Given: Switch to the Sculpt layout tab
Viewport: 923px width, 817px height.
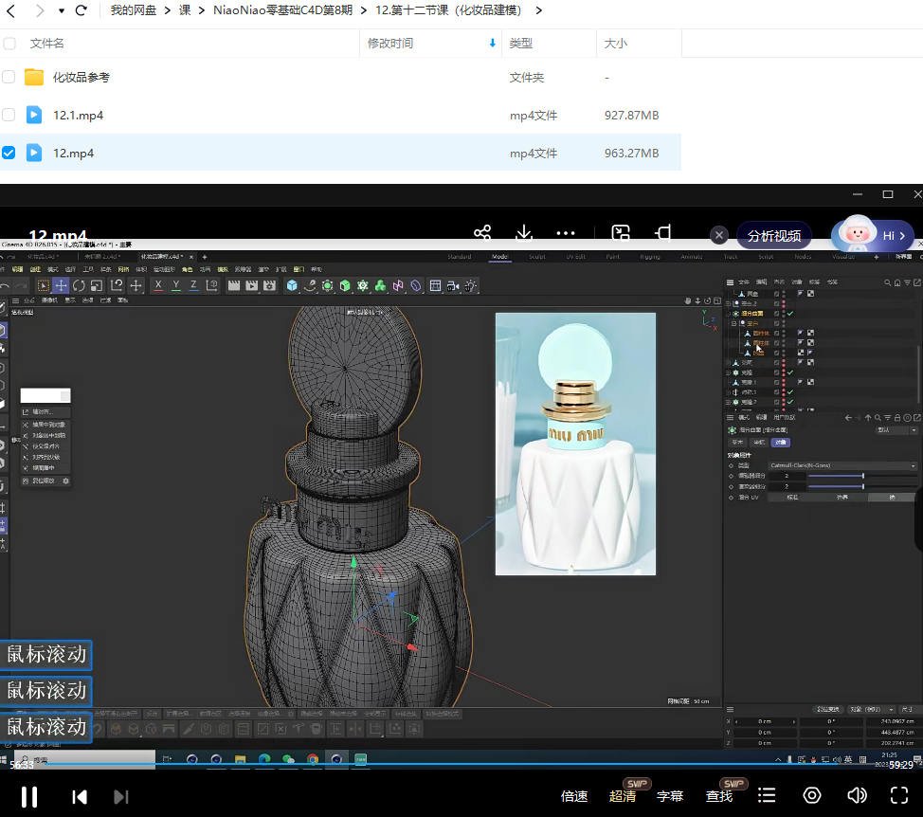Looking at the screenshot, I should (536, 256).
